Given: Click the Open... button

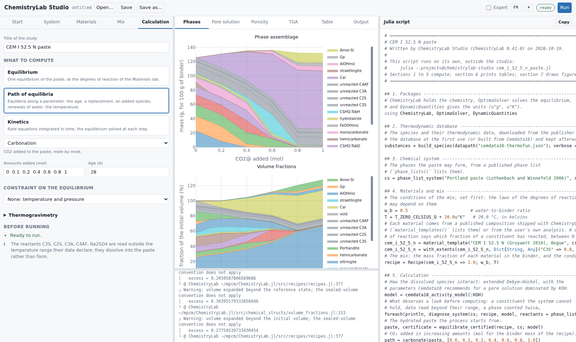Looking at the screenshot, I should (105, 8).
